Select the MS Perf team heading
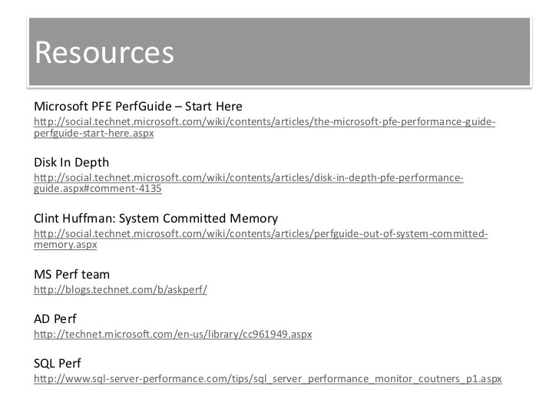Screen dimensions: 559x419 [x=71, y=275]
